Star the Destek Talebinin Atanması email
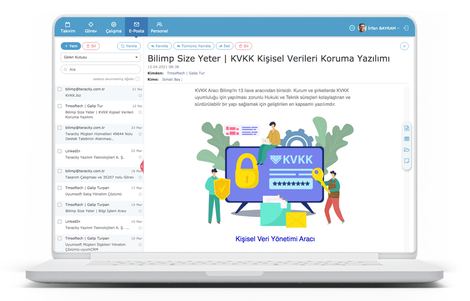470x301 pixels. (140, 134)
